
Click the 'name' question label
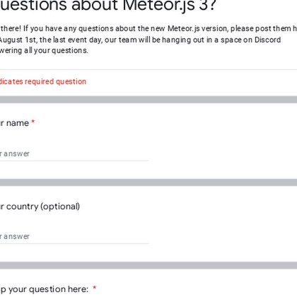14,123
